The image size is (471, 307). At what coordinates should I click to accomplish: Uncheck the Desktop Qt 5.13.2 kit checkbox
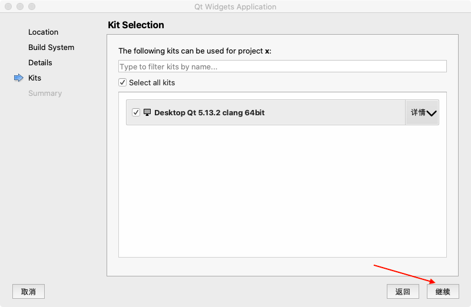136,112
